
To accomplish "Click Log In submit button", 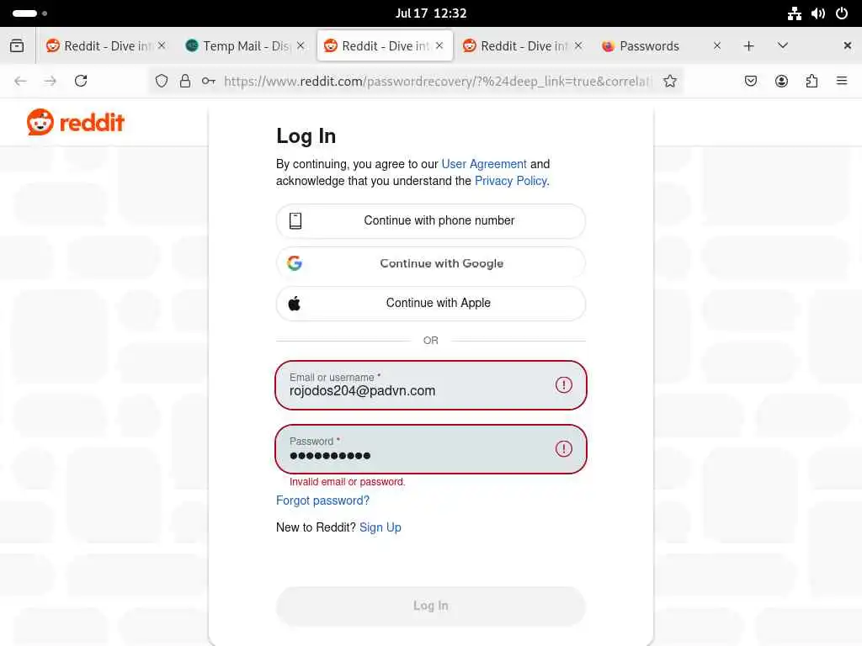I will 431,606.
